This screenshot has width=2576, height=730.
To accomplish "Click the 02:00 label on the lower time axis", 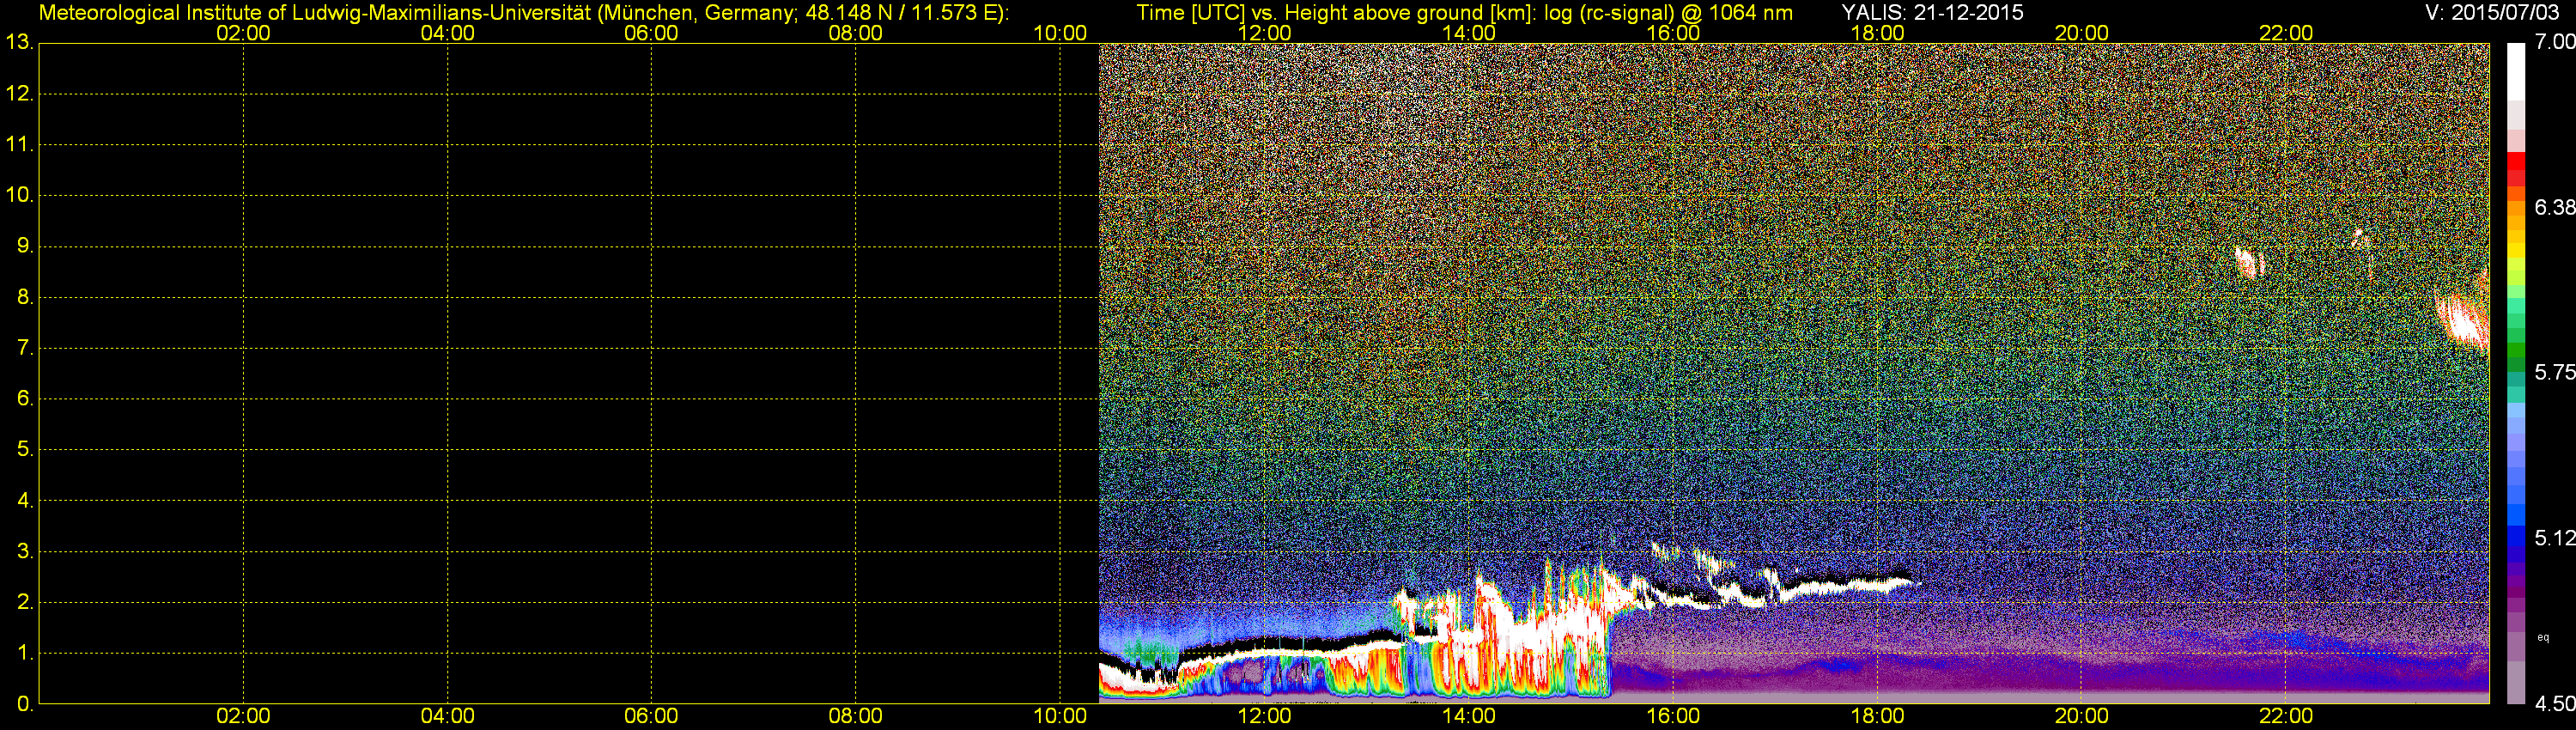I will click(x=243, y=716).
